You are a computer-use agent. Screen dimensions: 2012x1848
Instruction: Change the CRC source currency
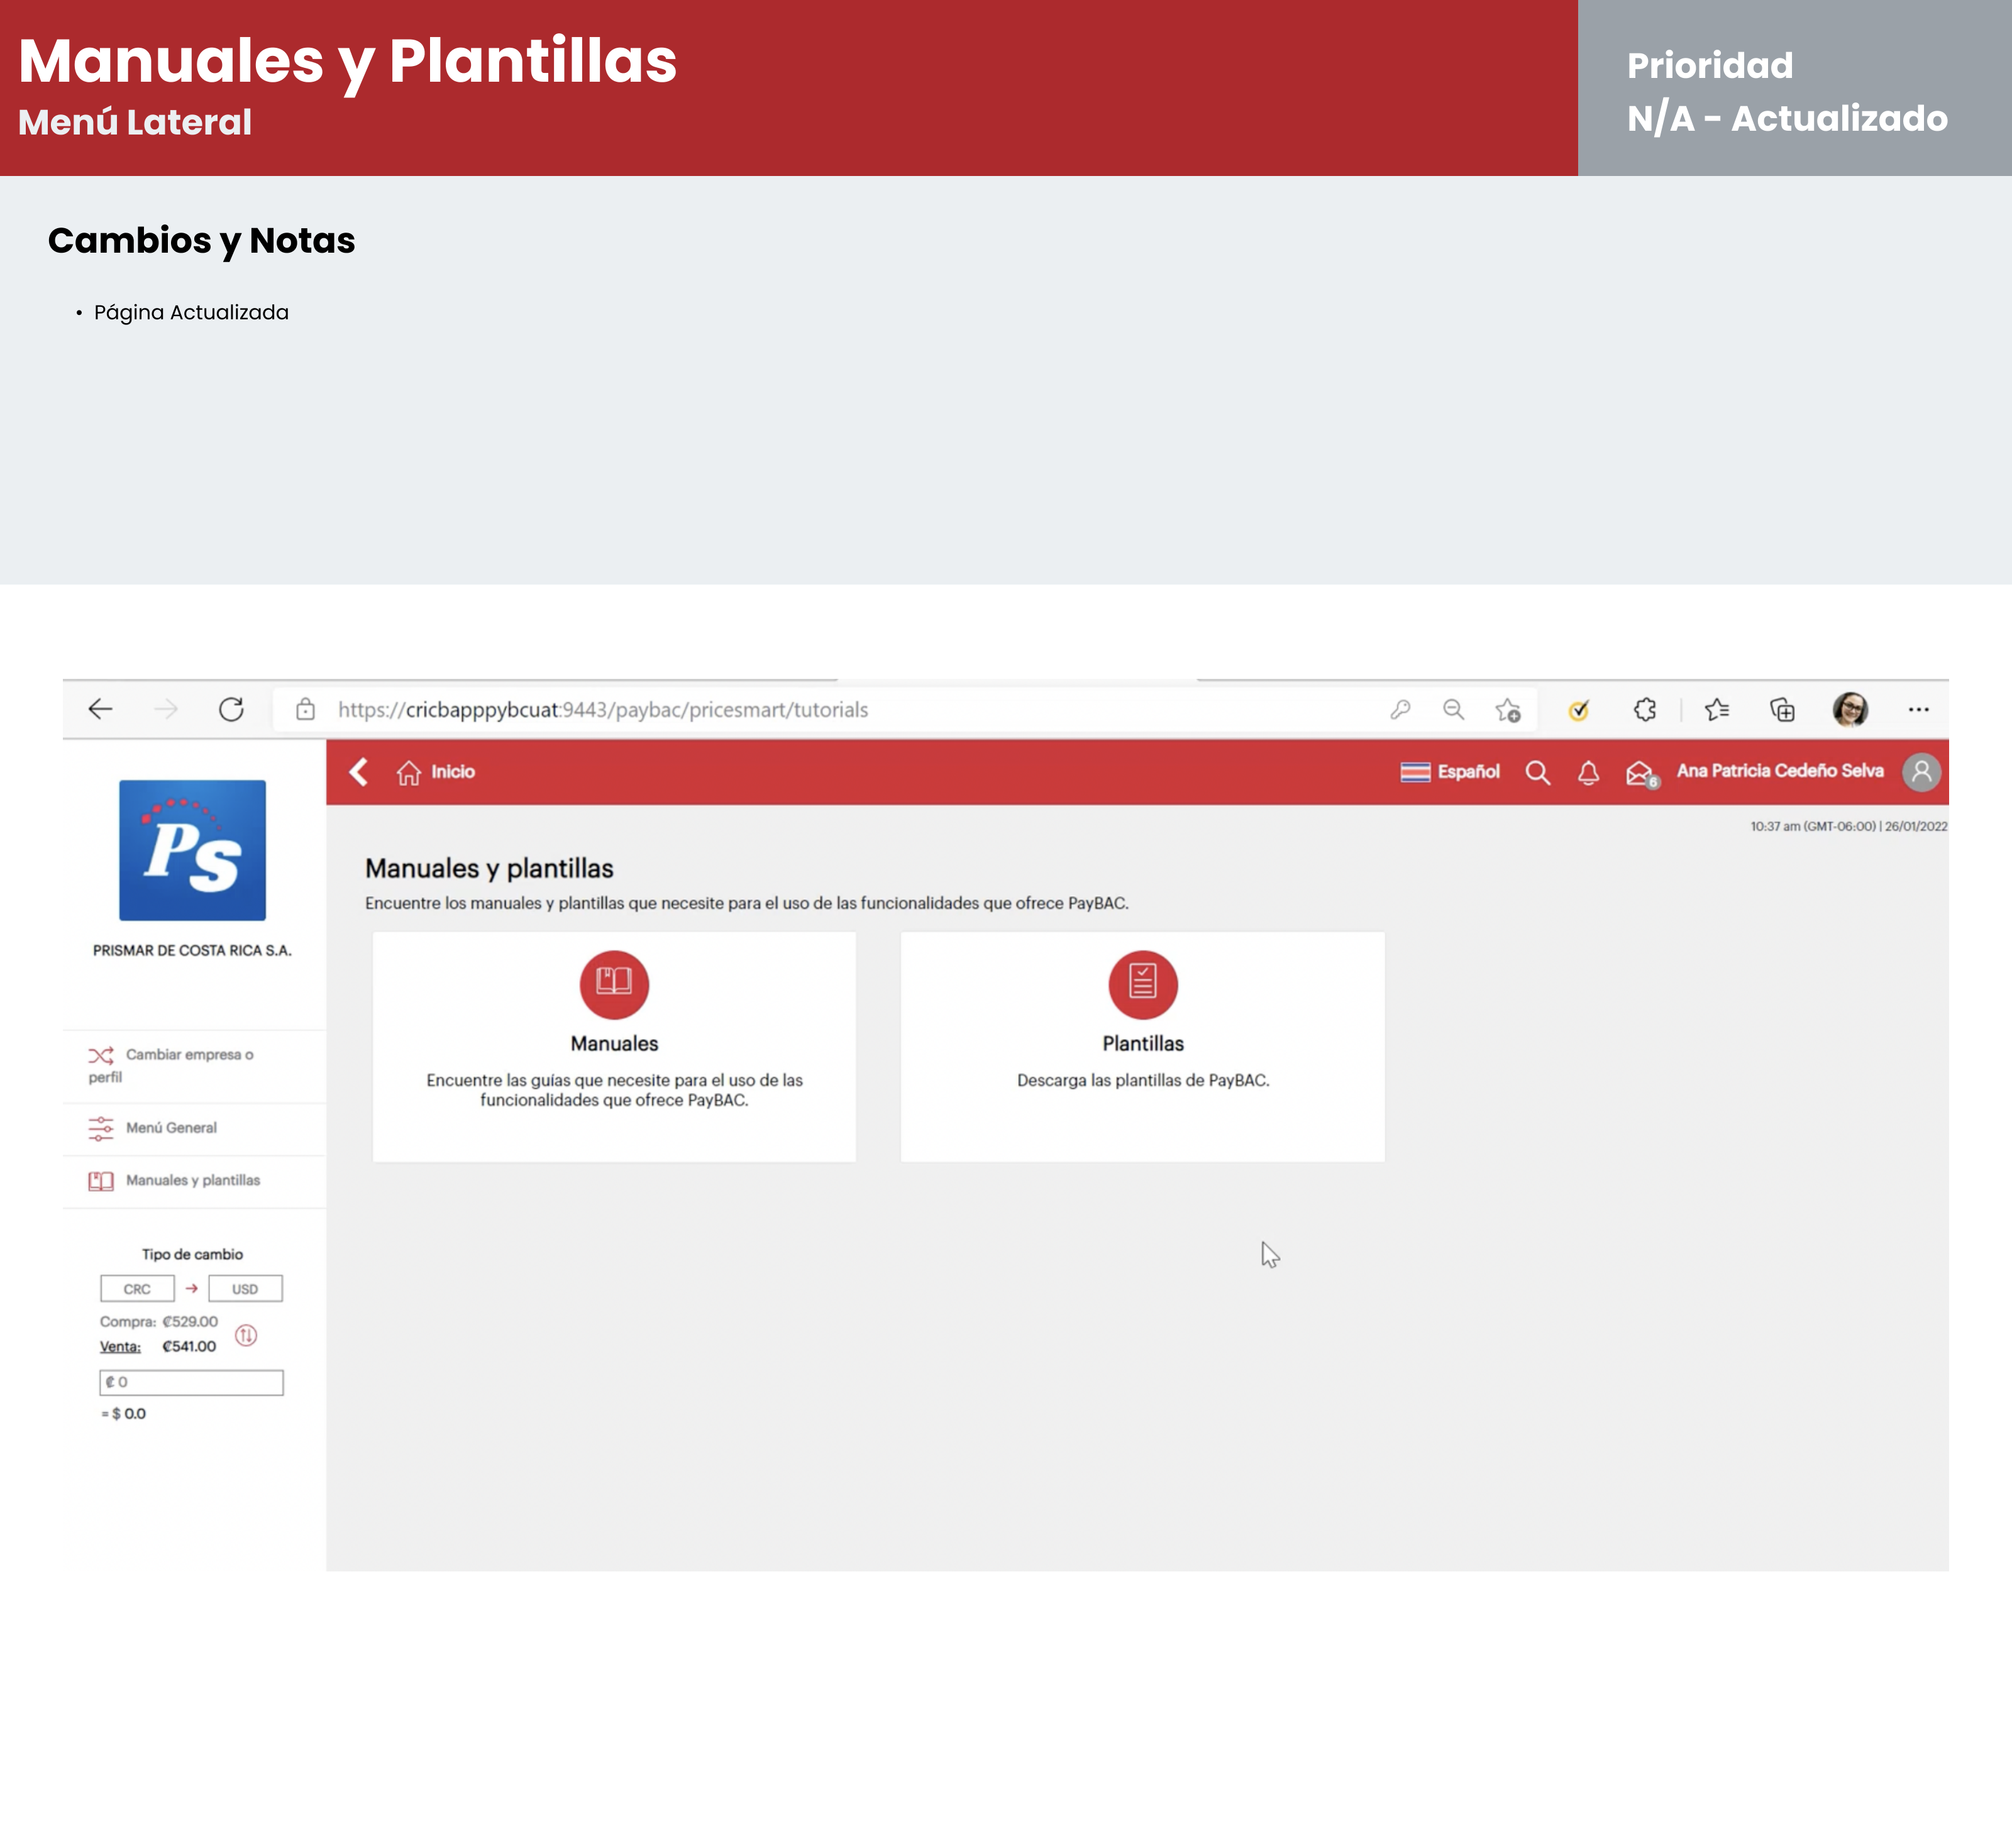coord(137,1288)
